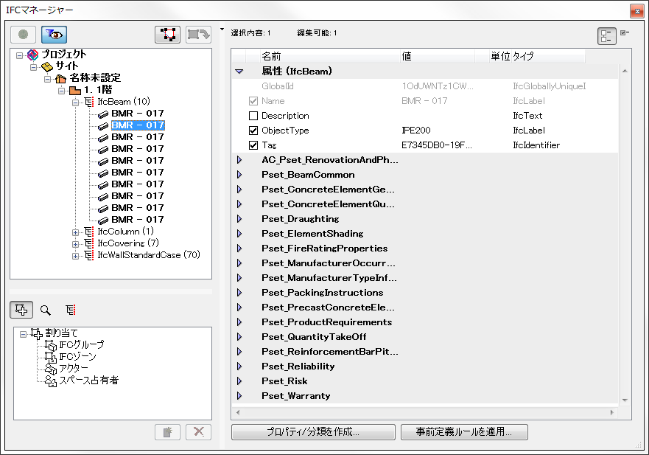The image size is (649, 455).
Task: Select スペース占有者 in assignments tree
Action: [88, 380]
